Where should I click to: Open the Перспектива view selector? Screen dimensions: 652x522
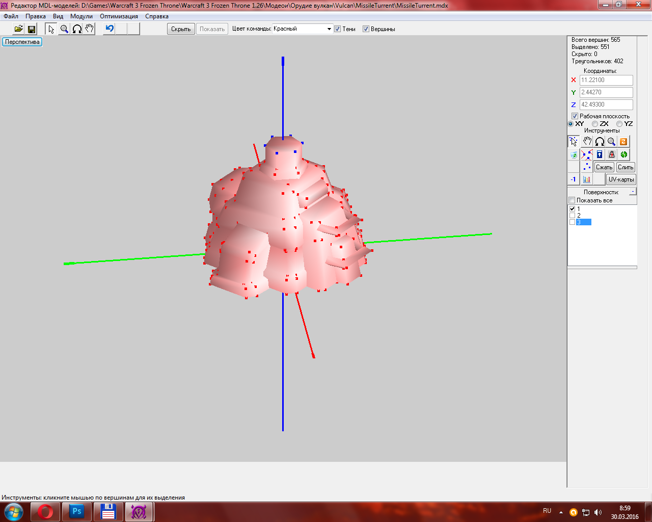[x=22, y=42]
